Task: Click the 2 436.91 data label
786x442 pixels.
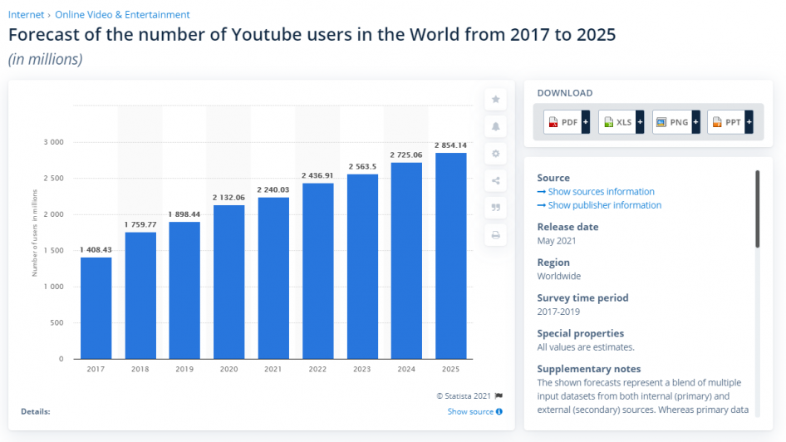Action: click(x=317, y=175)
